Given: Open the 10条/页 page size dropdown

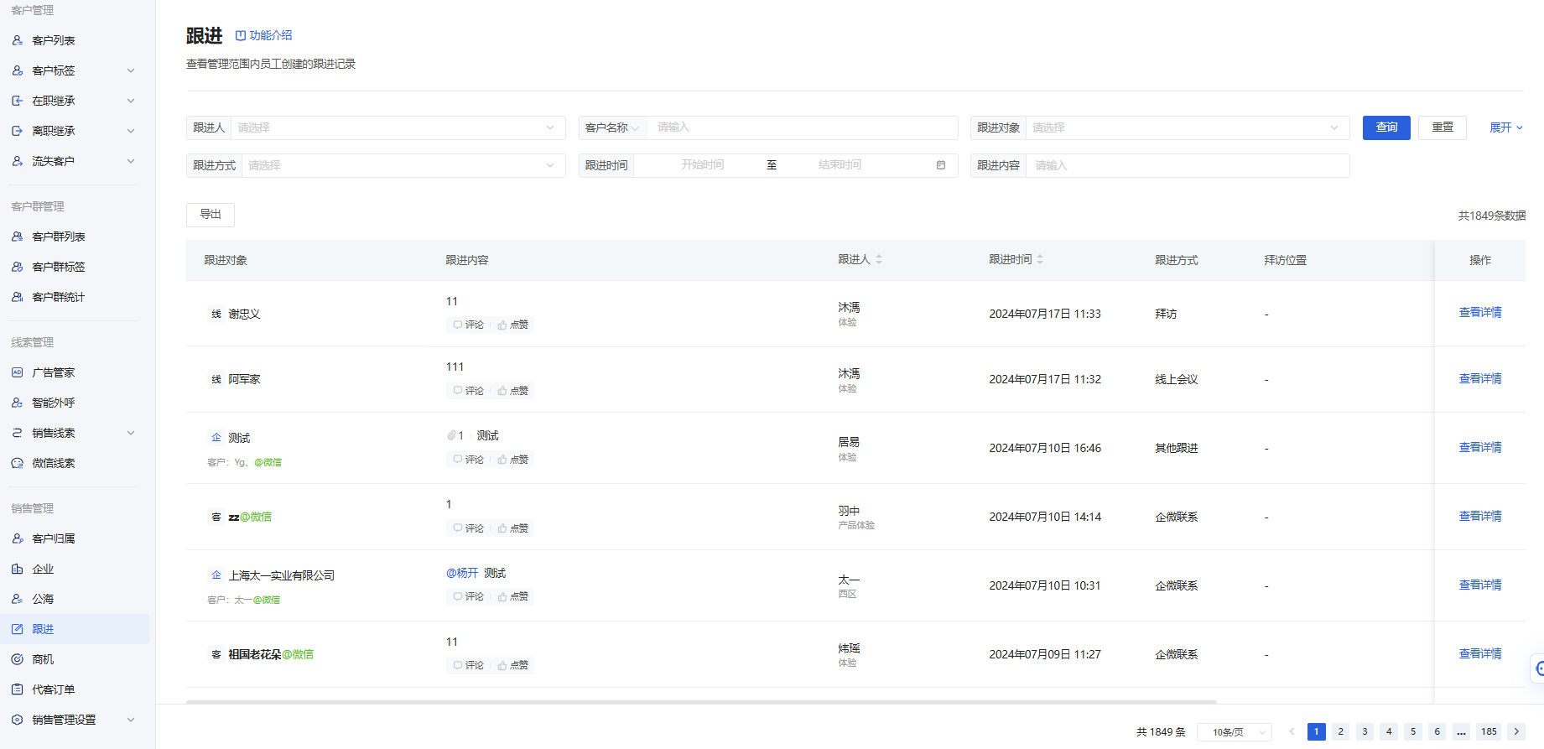Looking at the screenshot, I should [x=1235, y=732].
